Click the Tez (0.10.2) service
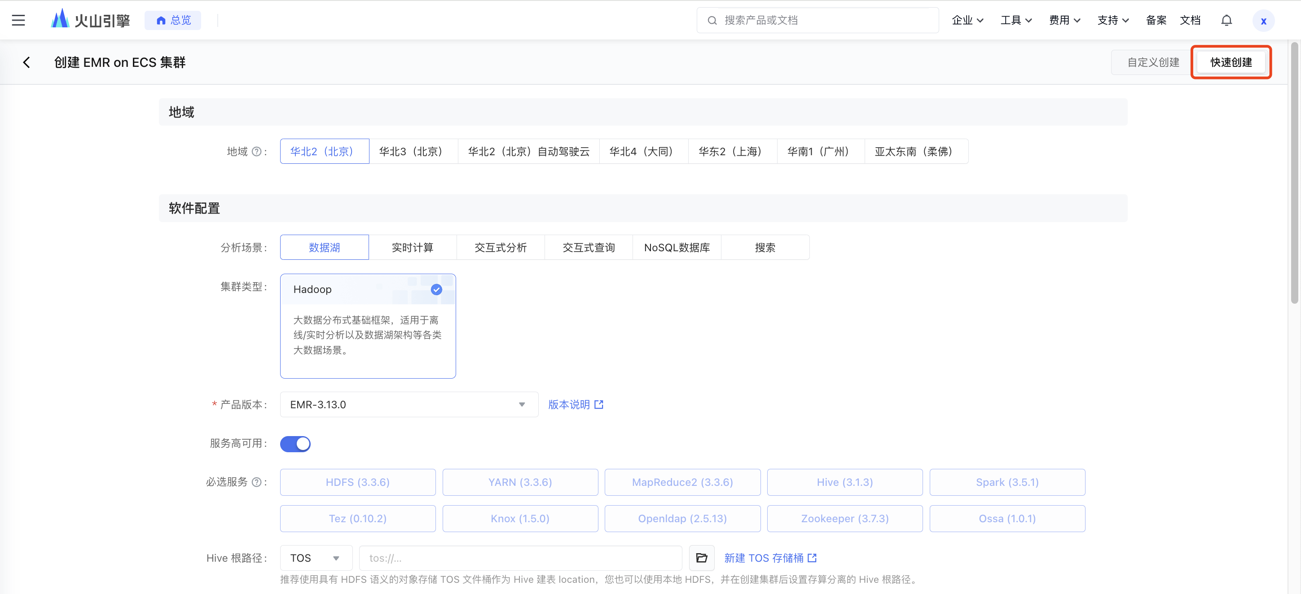Viewport: 1301px width, 594px height. pos(357,518)
